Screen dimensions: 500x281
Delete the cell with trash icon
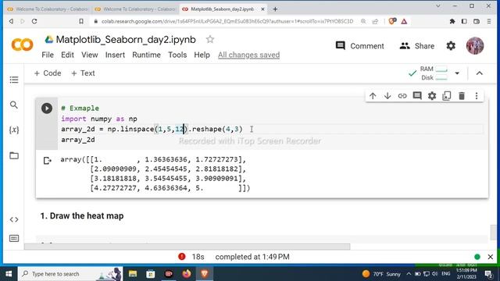click(462, 96)
